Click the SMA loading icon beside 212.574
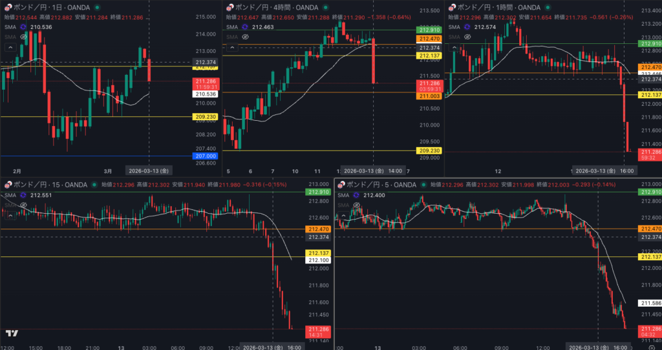Viewport: 662px width, 350px height. click(x=467, y=26)
